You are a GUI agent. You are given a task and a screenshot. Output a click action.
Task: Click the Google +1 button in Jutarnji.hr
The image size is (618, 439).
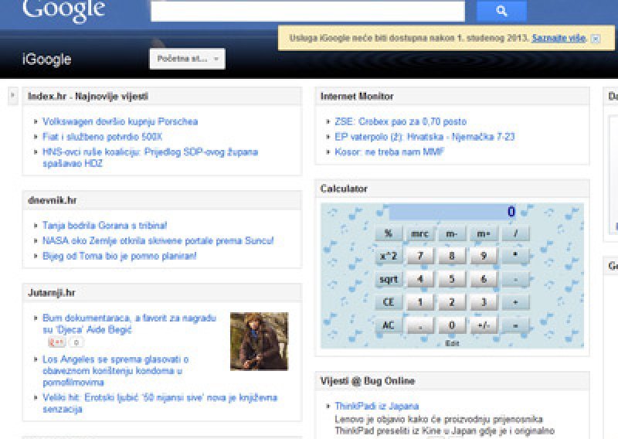click(x=56, y=342)
